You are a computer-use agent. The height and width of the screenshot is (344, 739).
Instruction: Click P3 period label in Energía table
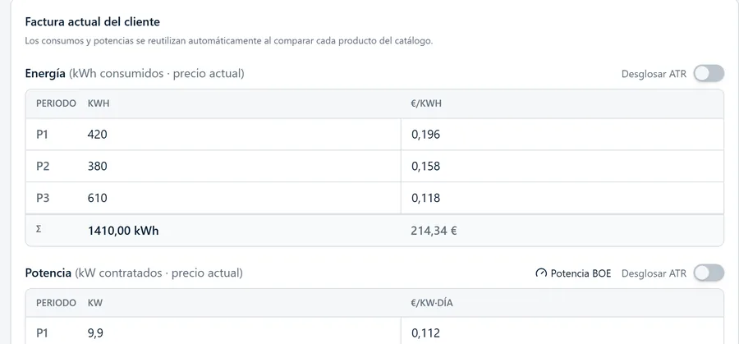(43, 198)
